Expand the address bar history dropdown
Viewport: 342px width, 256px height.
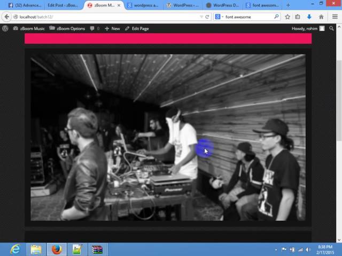[201, 17]
